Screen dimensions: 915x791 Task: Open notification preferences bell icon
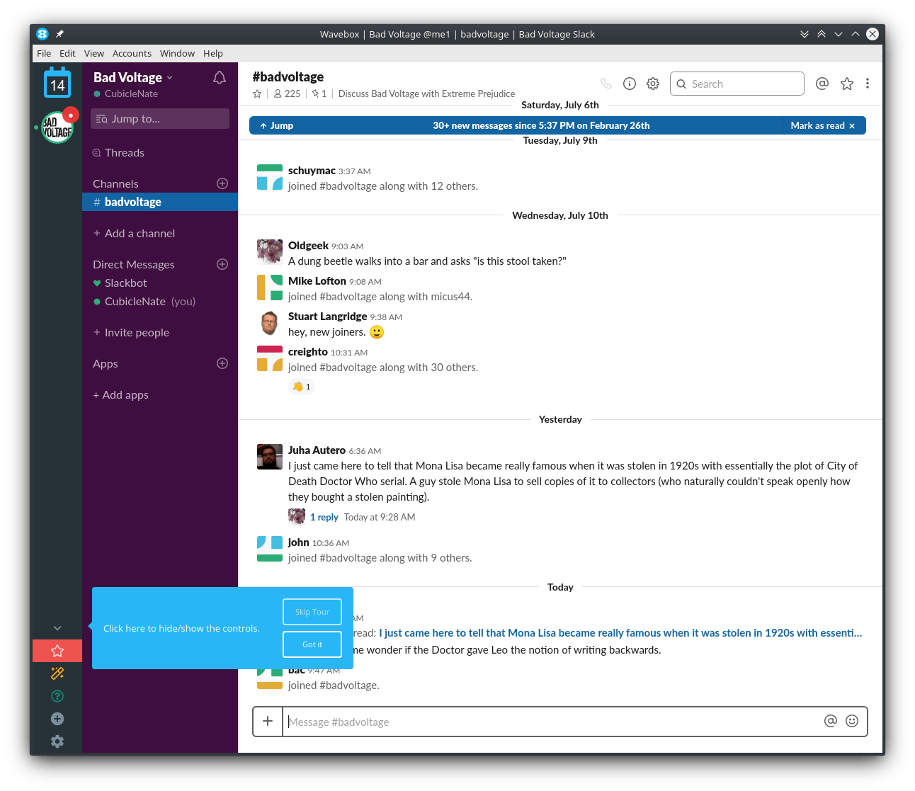click(x=220, y=78)
